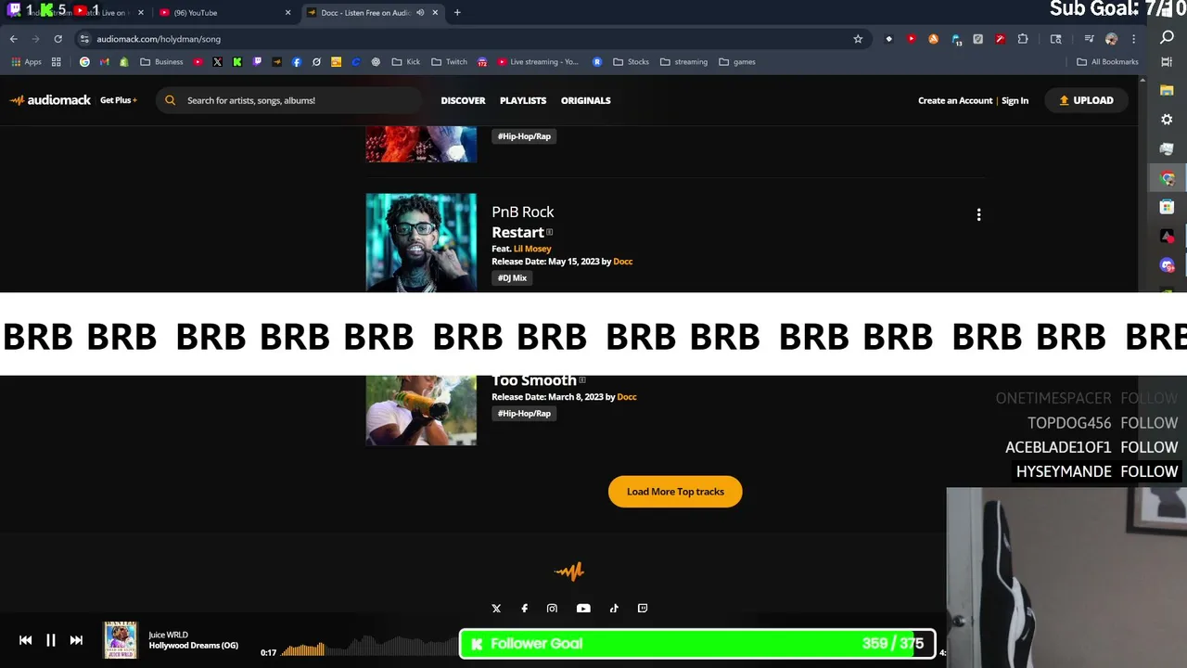Click Create an Account
This screenshot has width=1187, height=668.
tap(955, 100)
